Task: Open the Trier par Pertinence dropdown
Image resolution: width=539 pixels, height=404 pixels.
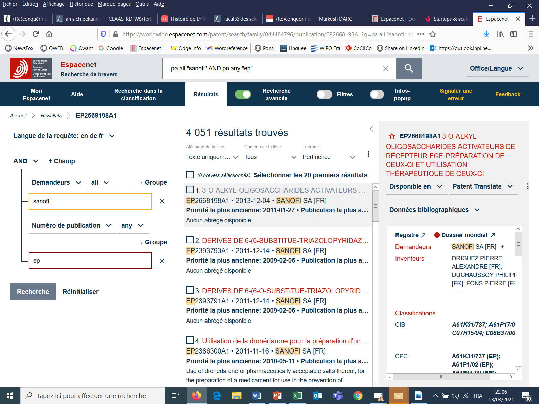Action: 329,157
